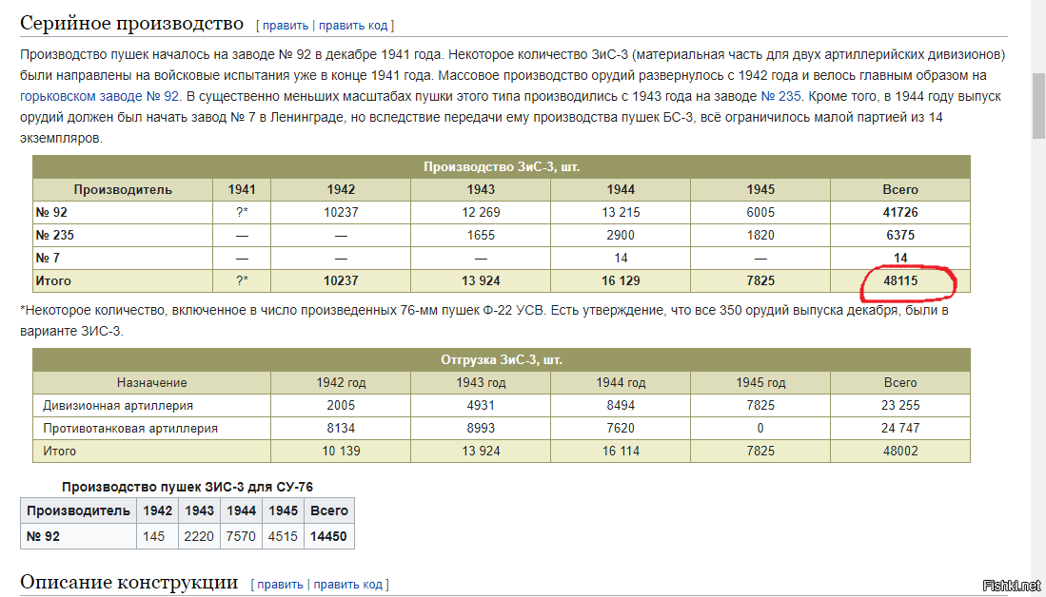Image resolution: width=1046 pixels, height=597 pixels.
Task: Click cell '2220' in the СУ-76 table
Action: (200, 536)
